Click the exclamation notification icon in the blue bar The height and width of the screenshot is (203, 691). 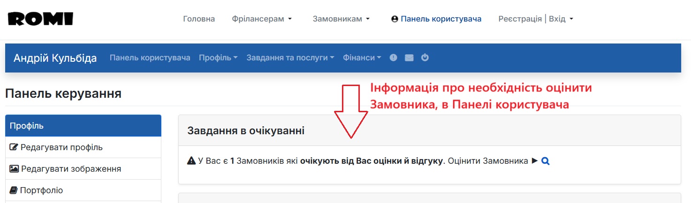[394, 58]
